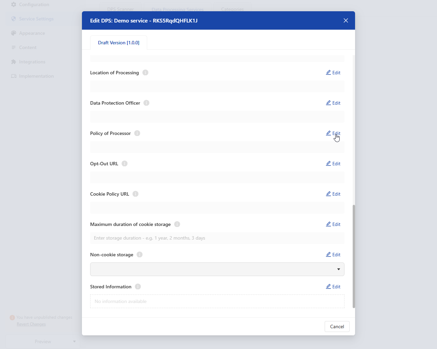Edit the Stored Information section
The image size is (437, 349).
[x=333, y=287]
